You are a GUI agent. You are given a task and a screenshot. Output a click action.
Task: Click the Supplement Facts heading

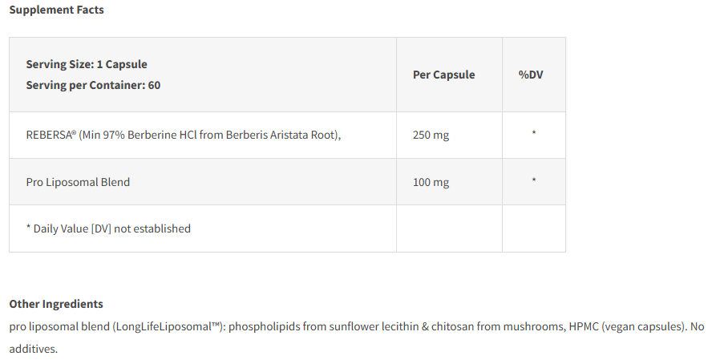pos(56,10)
